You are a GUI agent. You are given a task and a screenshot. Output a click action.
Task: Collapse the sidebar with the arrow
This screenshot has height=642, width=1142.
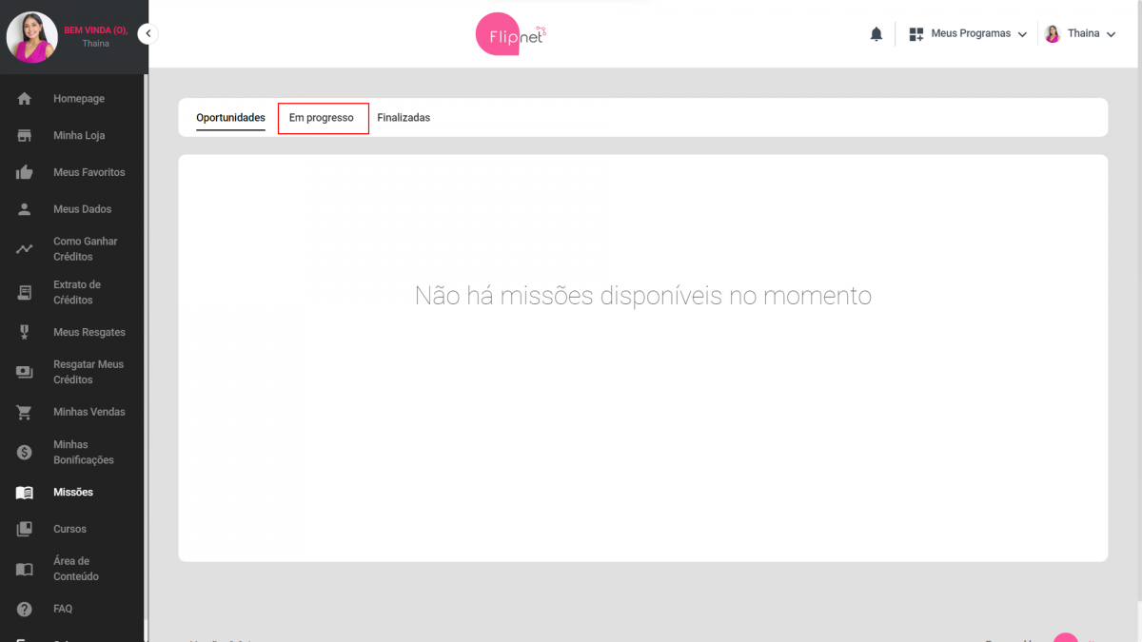click(148, 32)
